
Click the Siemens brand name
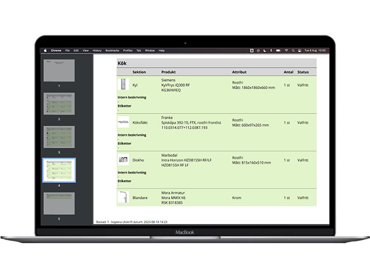click(168, 80)
